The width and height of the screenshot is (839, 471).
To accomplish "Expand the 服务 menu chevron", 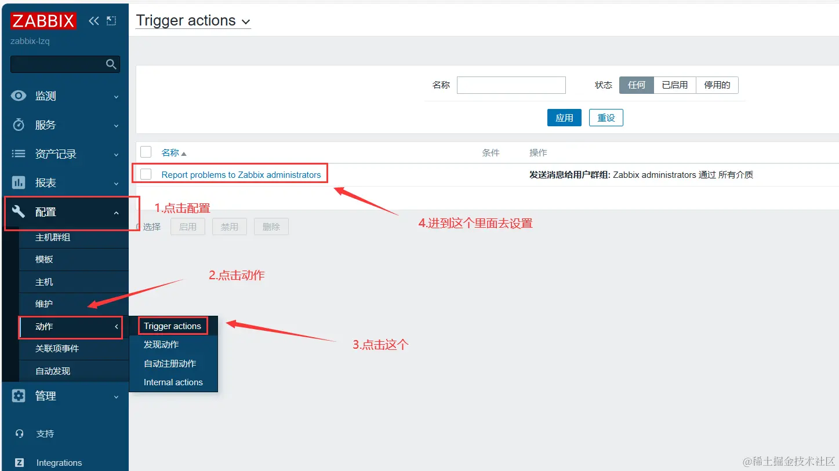I will [116, 126].
